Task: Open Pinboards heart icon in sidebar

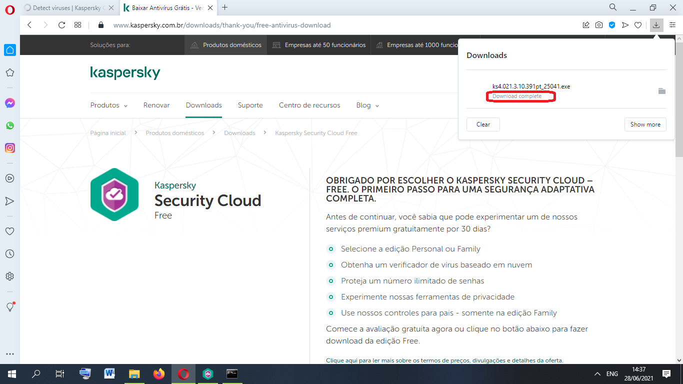Action: click(9, 231)
